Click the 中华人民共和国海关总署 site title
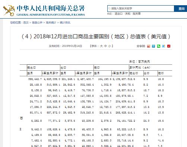The width and height of the screenshot is (187, 147). [51, 8]
